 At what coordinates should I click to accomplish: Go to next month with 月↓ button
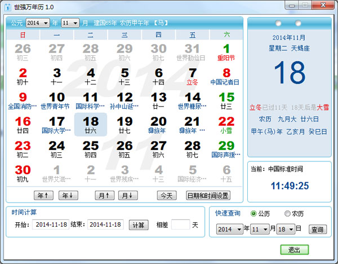click(128, 196)
